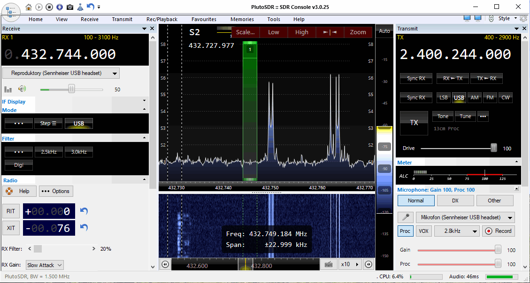
Task: Open the on-screen keypad icon below waterfall
Action: coord(329,264)
